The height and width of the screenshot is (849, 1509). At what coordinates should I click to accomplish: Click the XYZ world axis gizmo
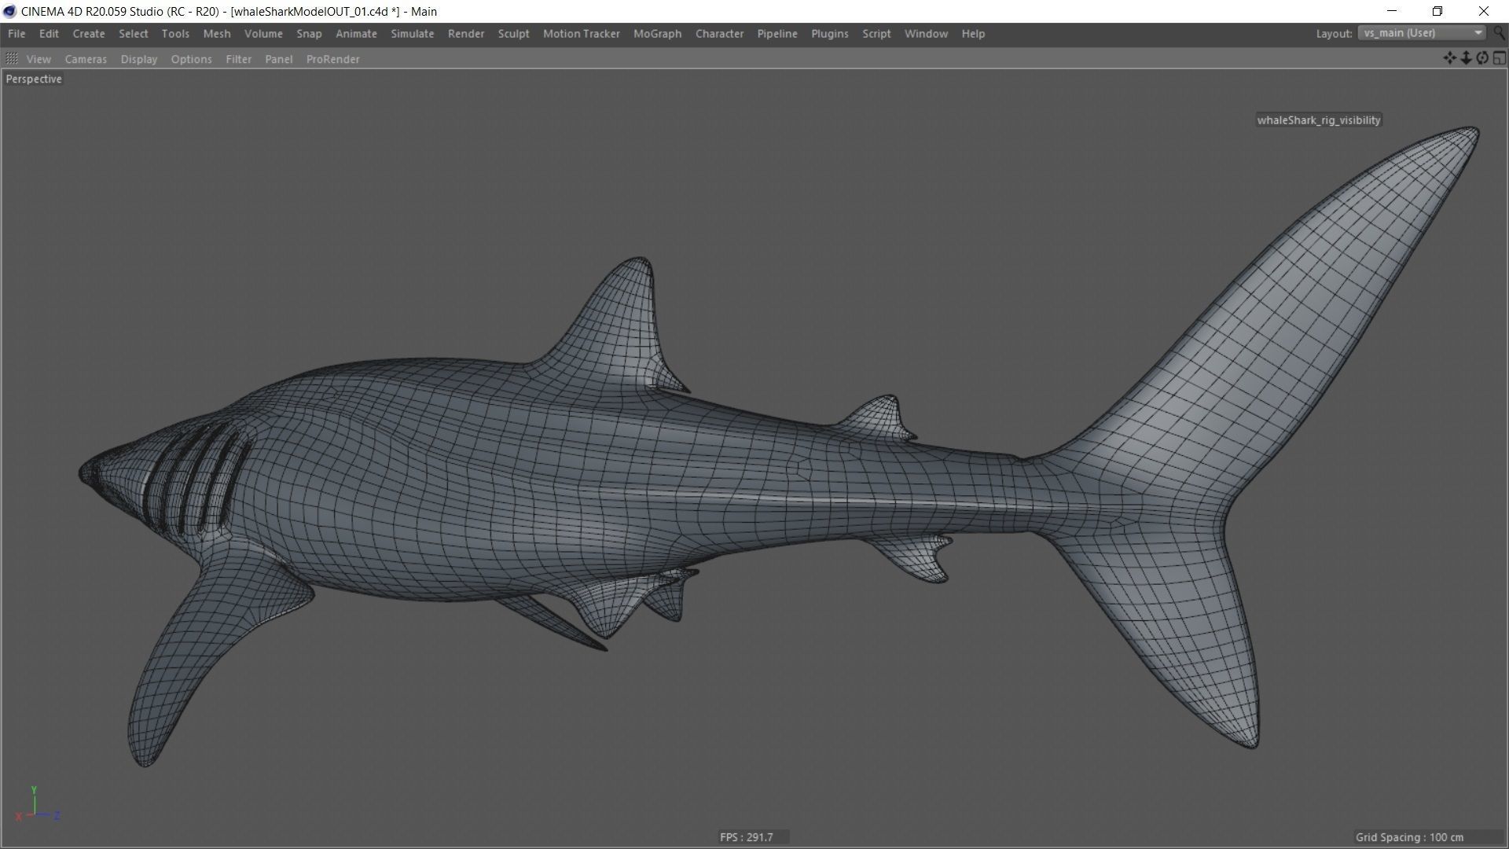(38, 805)
